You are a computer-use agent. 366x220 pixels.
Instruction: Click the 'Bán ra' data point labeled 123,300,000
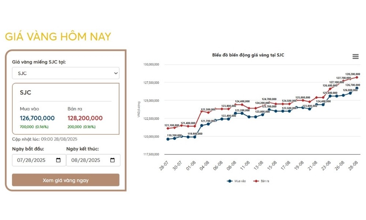(x=202, y=111)
